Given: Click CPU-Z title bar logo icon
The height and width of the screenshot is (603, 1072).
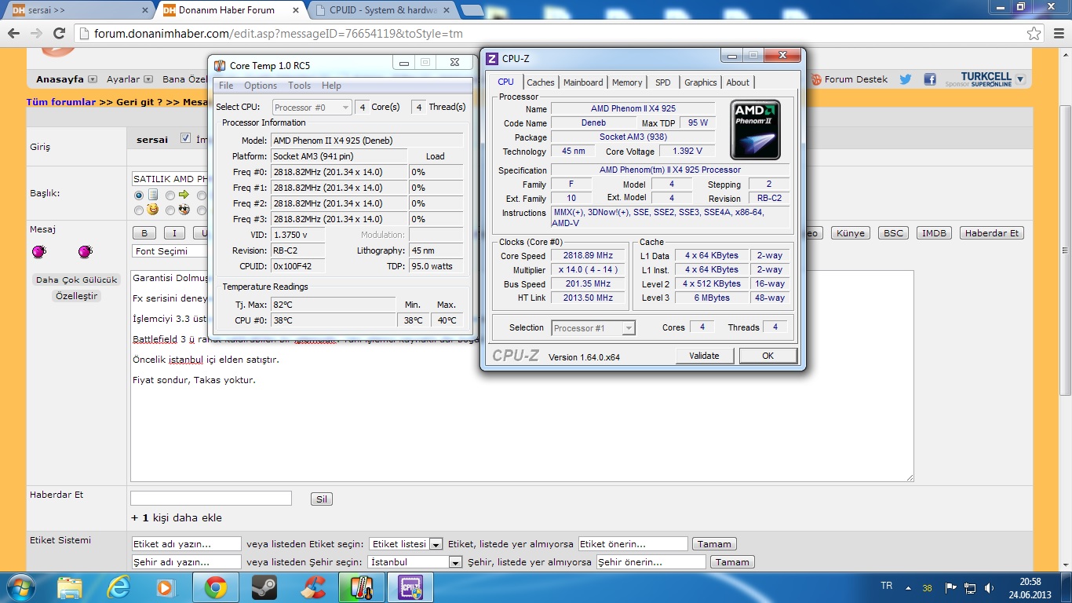Looking at the screenshot, I should 492,58.
